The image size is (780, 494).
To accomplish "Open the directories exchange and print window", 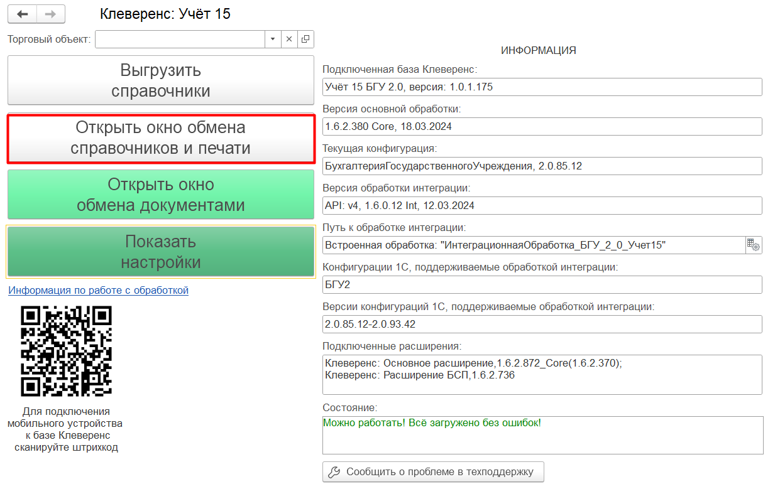I will 160,138.
